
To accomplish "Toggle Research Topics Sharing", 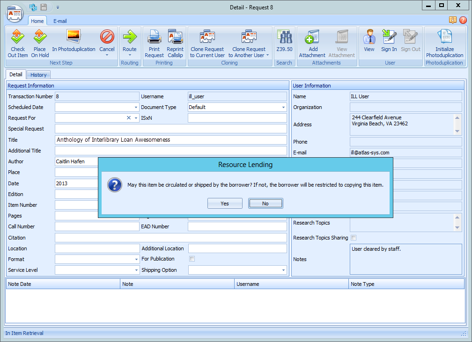I will tap(354, 238).
